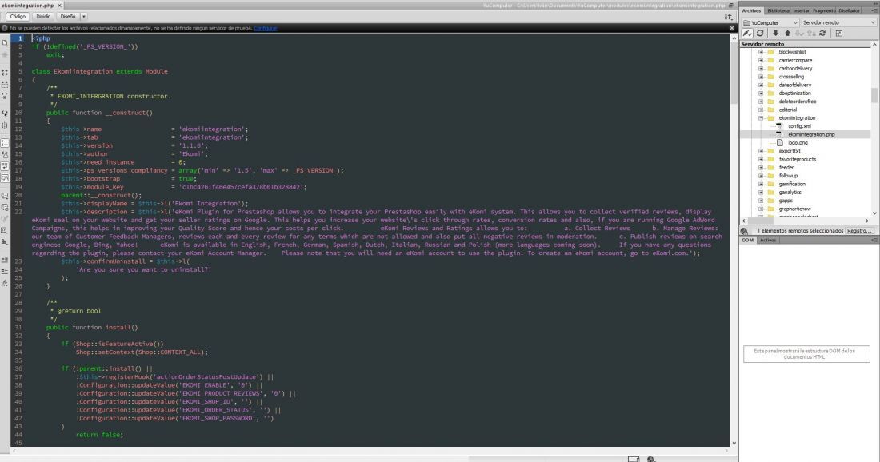The height and width of the screenshot is (462, 880).
Task: Click the collapse selection icon in code toolbar
Action: point(5,85)
